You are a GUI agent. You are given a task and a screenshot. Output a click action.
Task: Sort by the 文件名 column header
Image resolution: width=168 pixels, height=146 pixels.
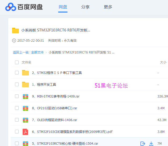pyautogui.click(x=26, y=62)
